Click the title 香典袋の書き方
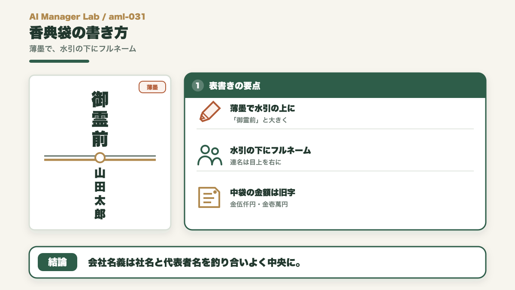Image resolution: width=515 pixels, height=290 pixels. (x=79, y=33)
